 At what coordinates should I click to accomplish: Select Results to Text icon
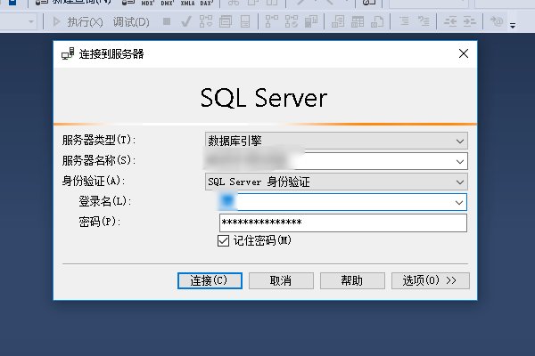coord(338,21)
